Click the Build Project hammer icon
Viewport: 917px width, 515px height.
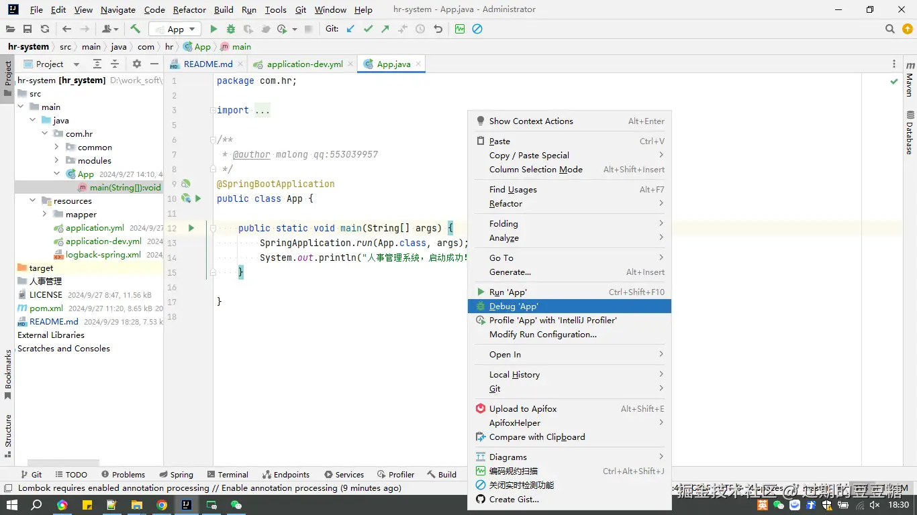click(135, 29)
